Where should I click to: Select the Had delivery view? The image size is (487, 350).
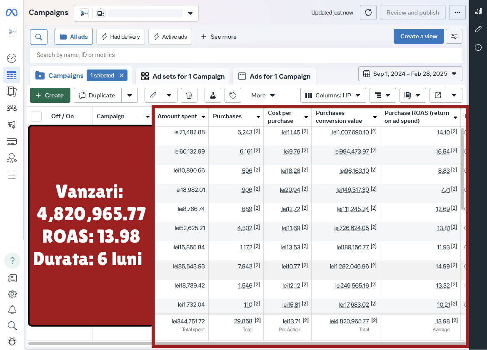point(120,37)
